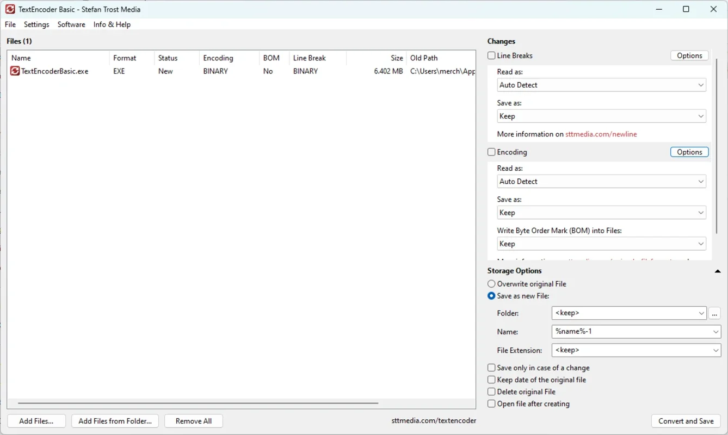Click the No value in the BOM column
728x435 pixels.
(x=268, y=71)
